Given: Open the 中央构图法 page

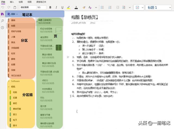Looking at the screenshot, I should (x=49, y=90).
